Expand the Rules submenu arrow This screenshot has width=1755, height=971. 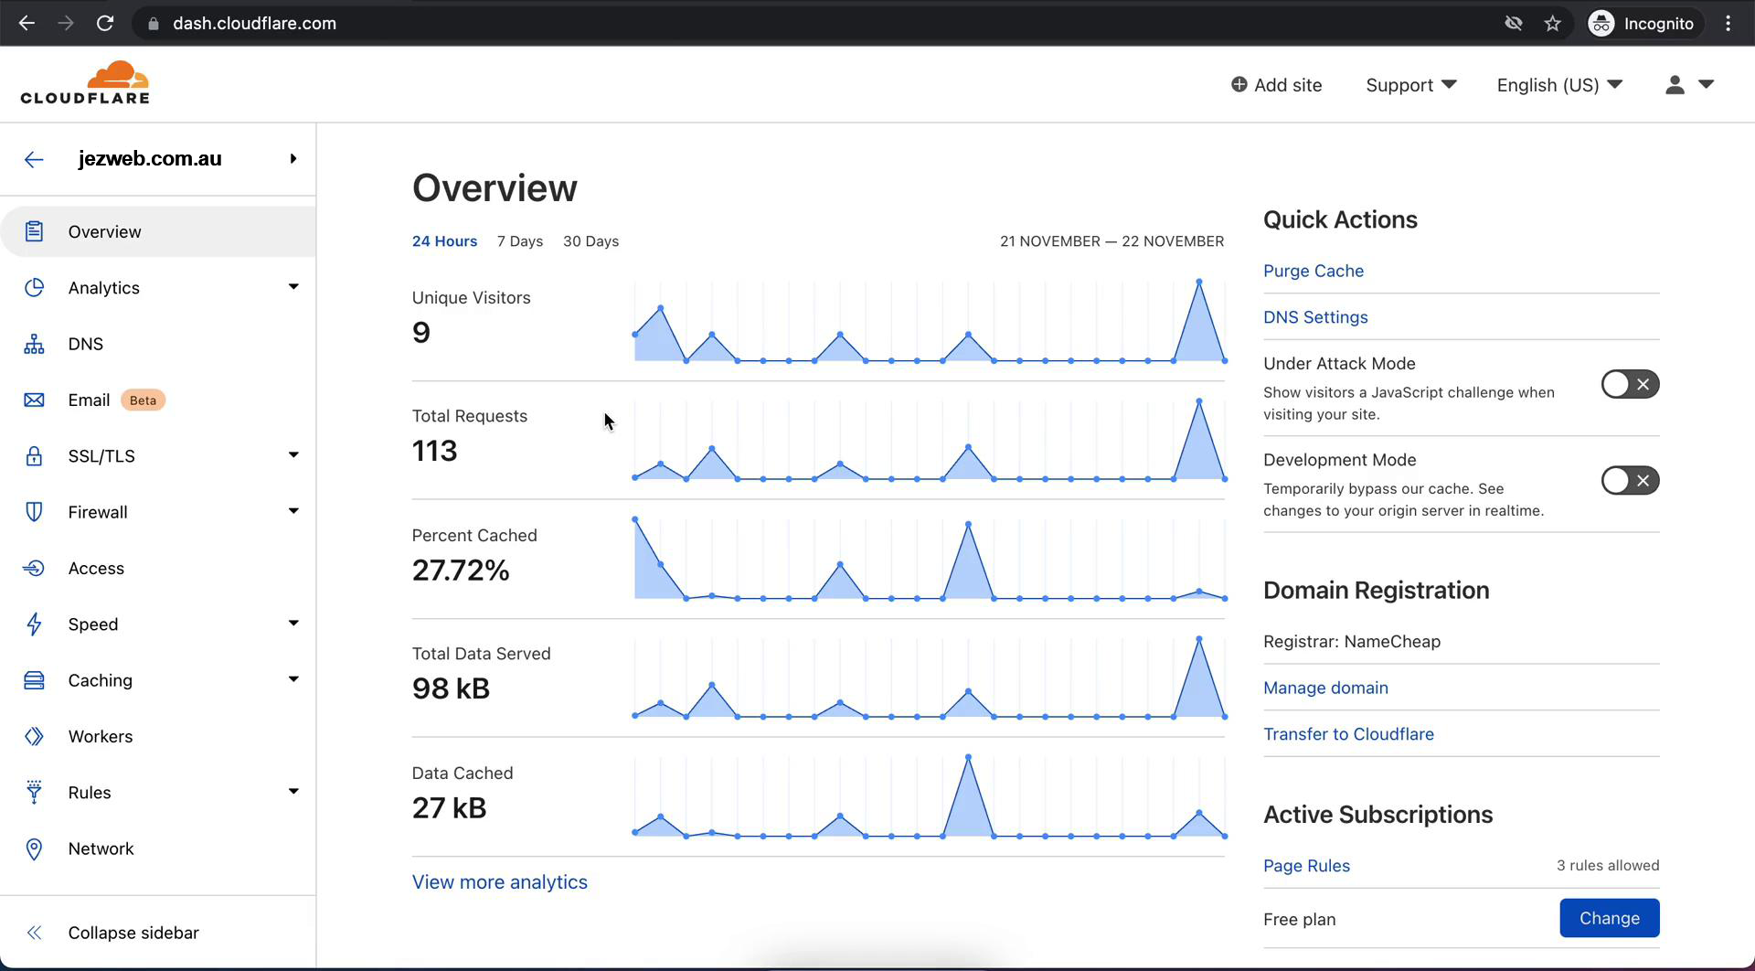pyautogui.click(x=293, y=792)
